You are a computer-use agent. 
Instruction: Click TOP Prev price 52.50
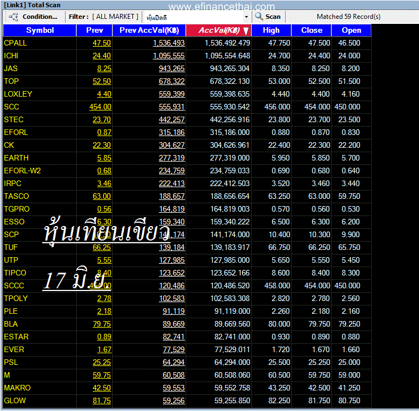click(x=102, y=82)
